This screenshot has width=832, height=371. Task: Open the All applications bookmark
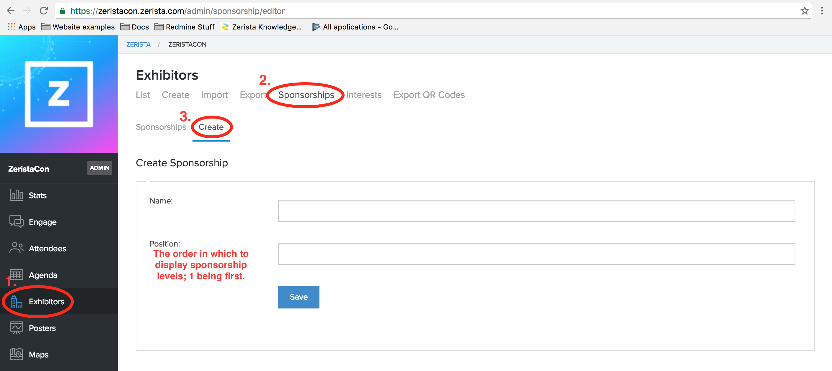pos(355,27)
